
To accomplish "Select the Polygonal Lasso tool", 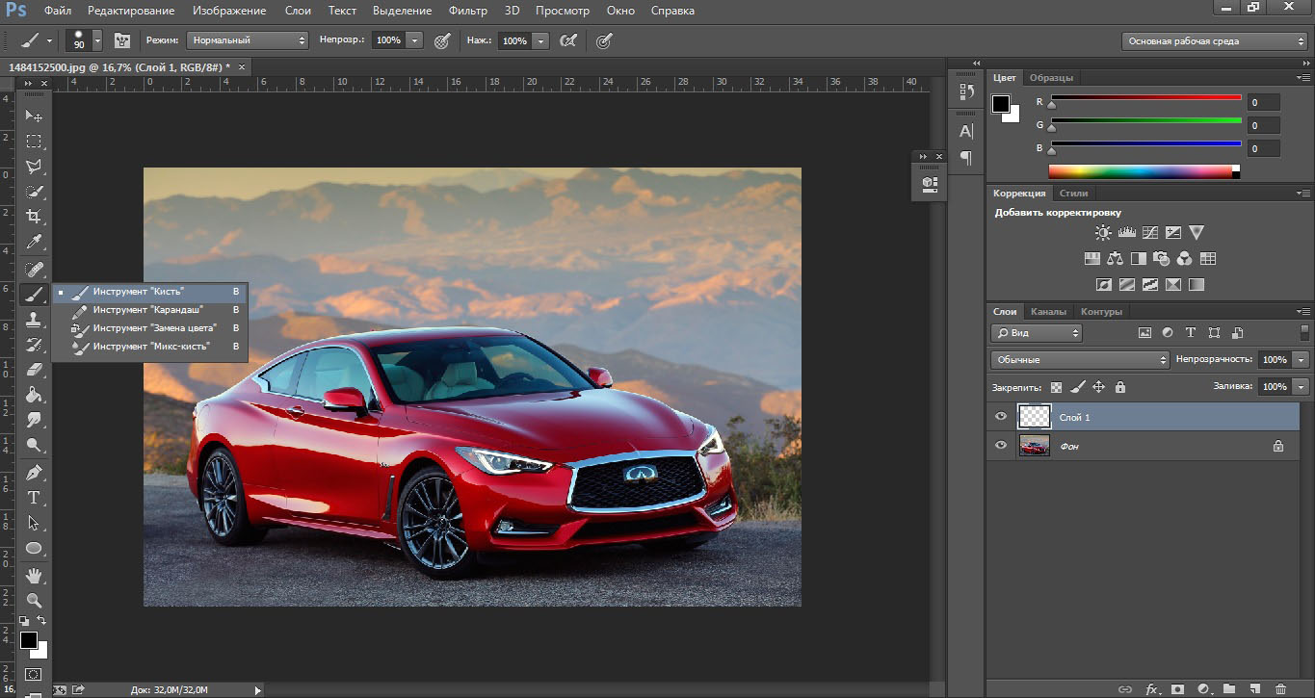I will tap(34, 166).
